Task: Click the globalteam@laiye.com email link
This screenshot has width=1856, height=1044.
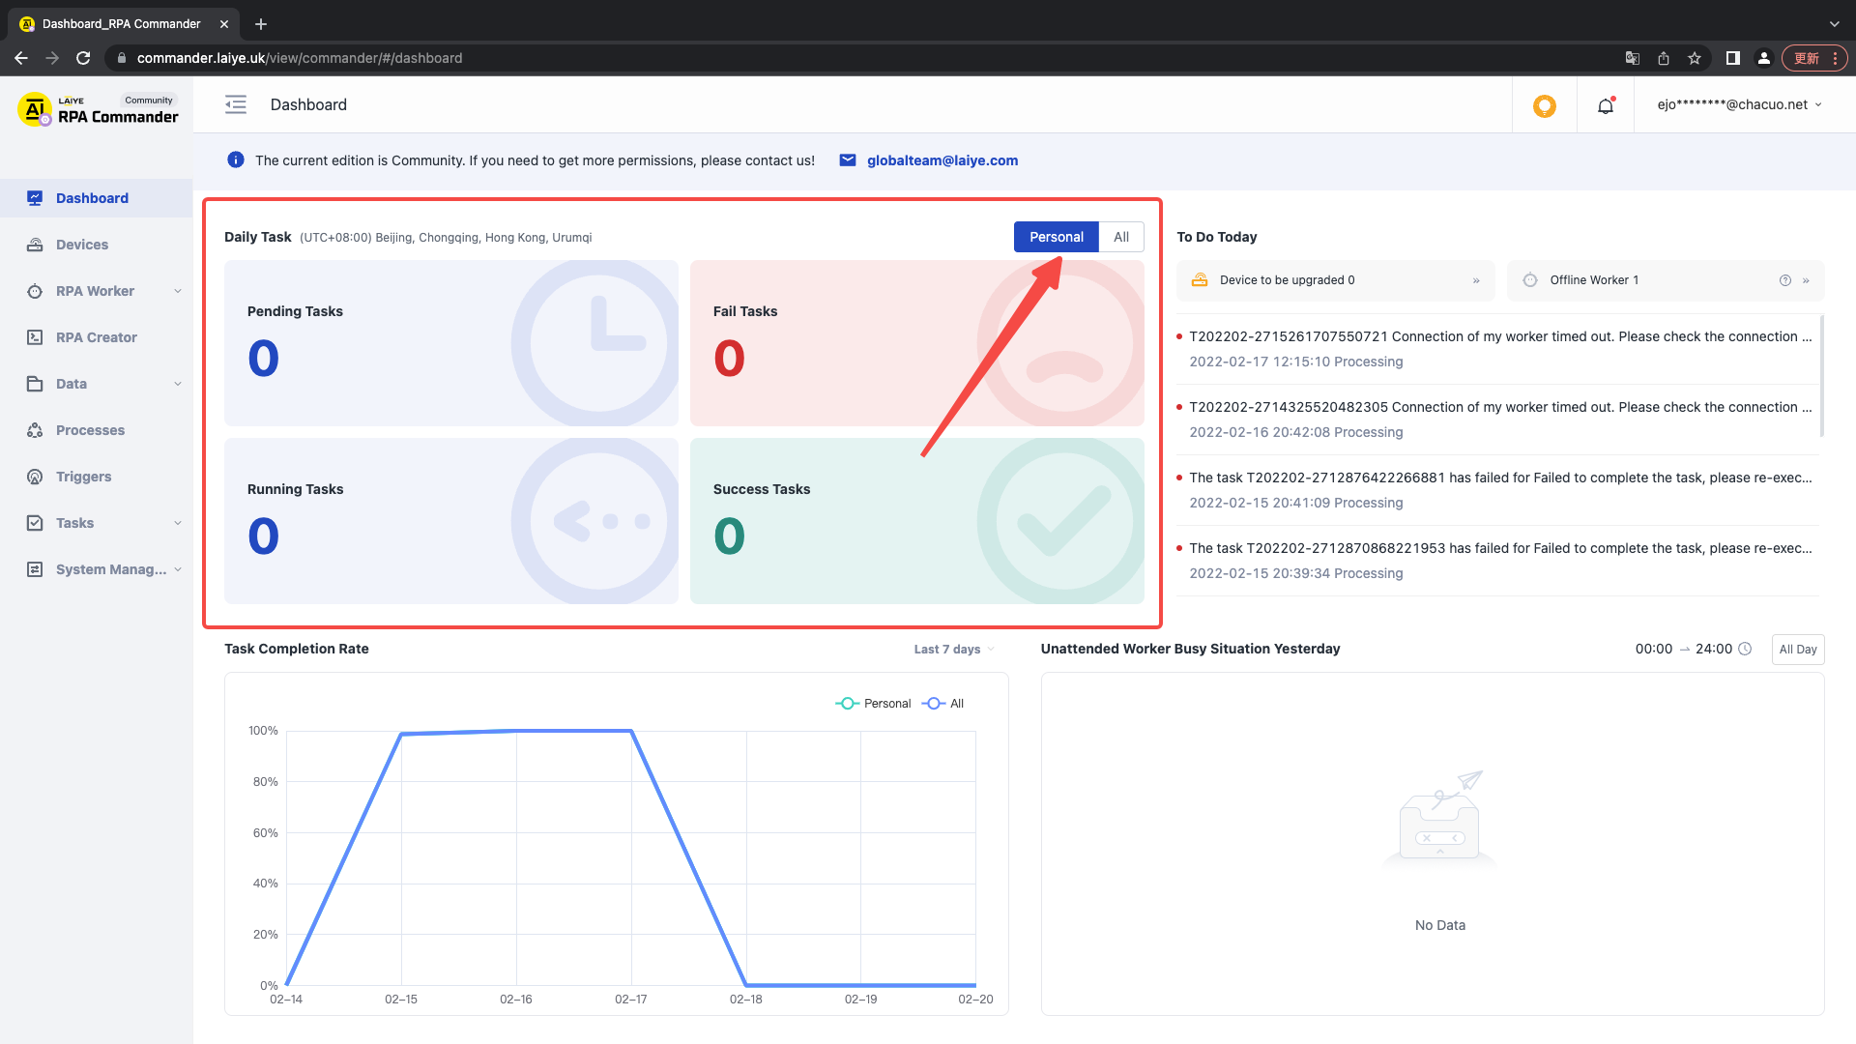Action: pos(942,160)
